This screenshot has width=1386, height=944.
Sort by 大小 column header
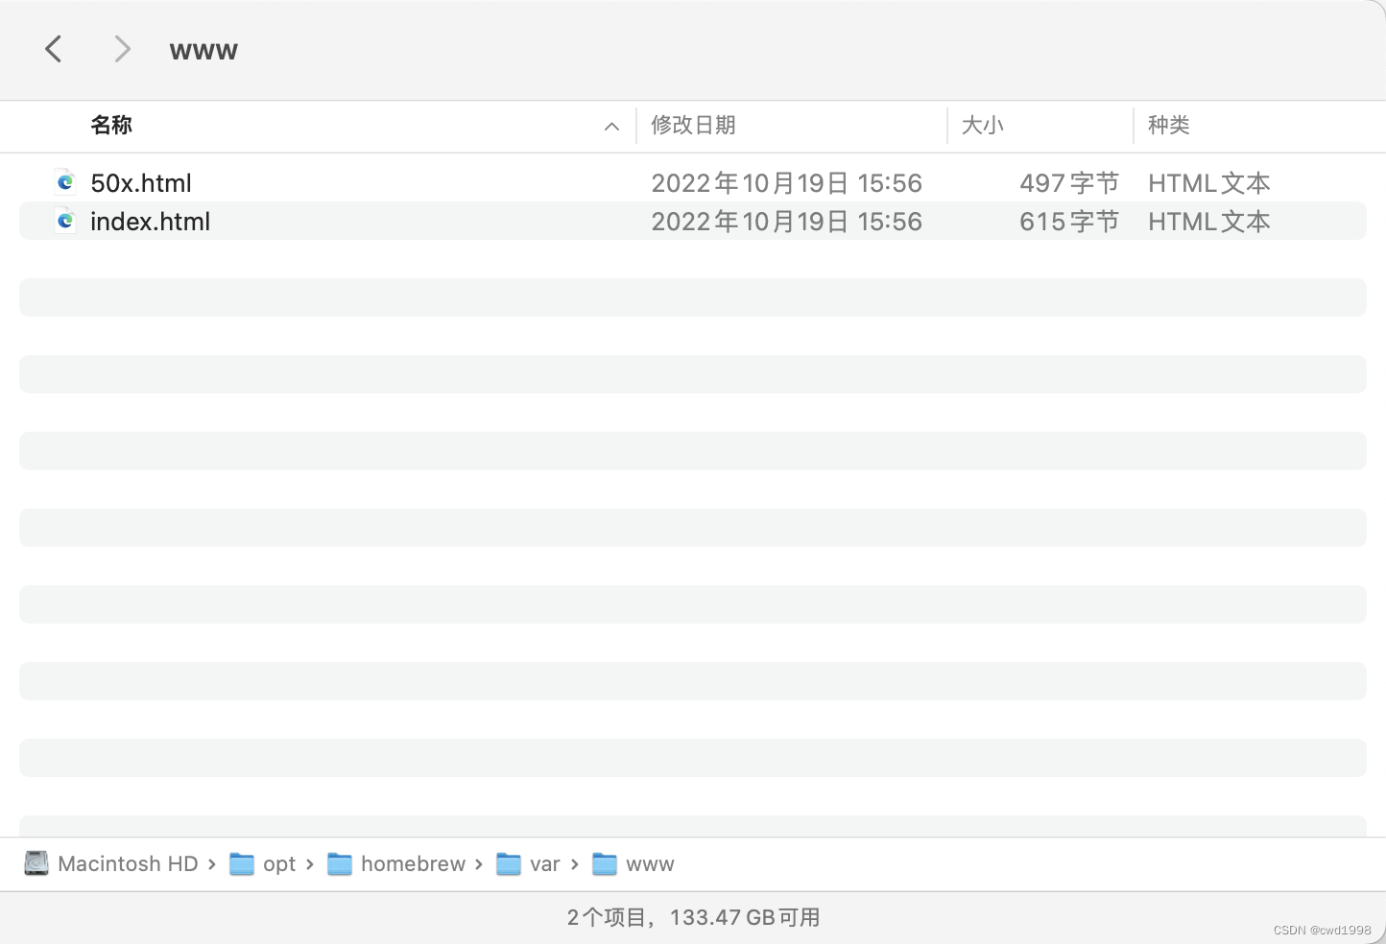tap(982, 125)
